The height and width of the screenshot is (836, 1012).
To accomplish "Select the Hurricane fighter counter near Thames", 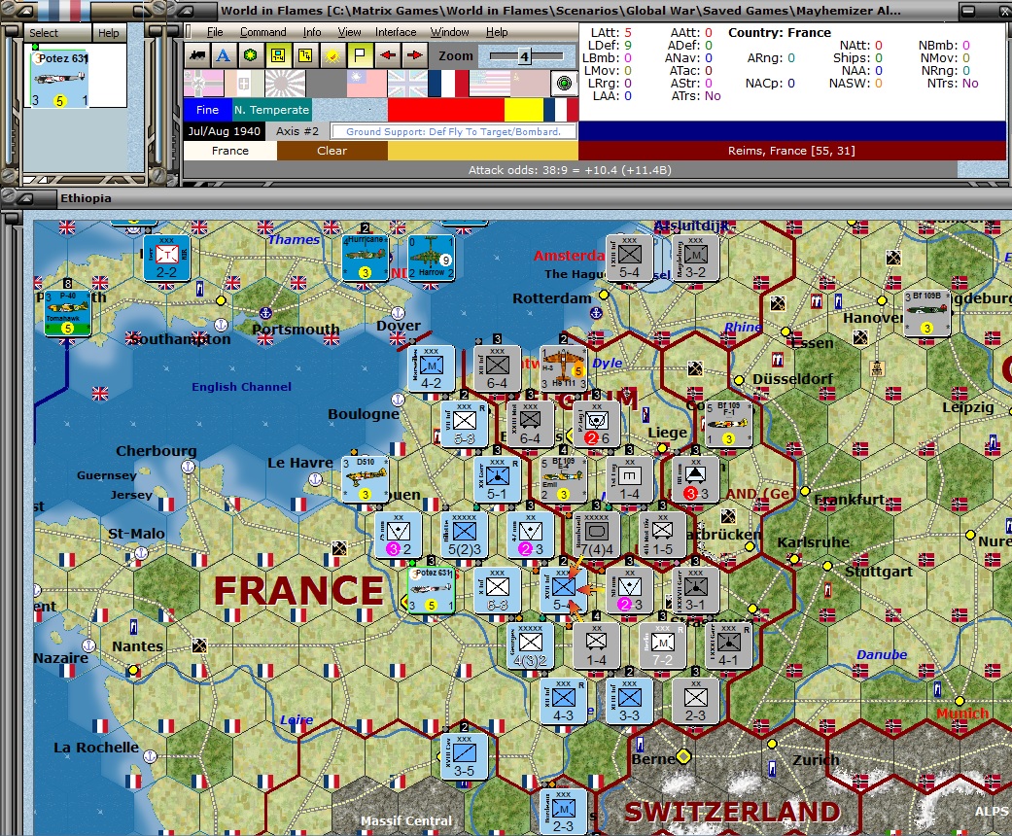I will 366,257.
